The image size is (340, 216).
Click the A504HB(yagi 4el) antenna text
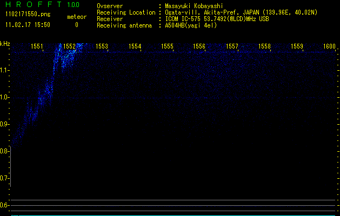pyautogui.click(x=191, y=25)
